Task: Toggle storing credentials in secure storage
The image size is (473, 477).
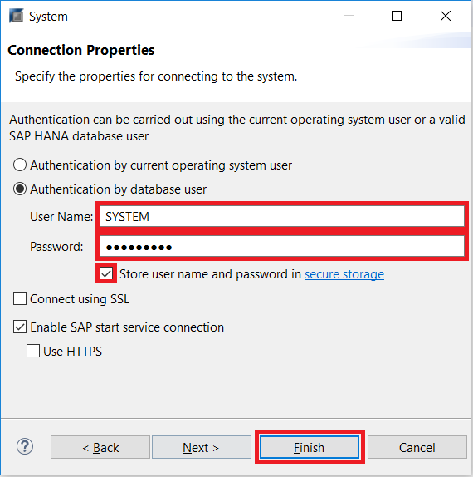Action: (x=106, y=273)
